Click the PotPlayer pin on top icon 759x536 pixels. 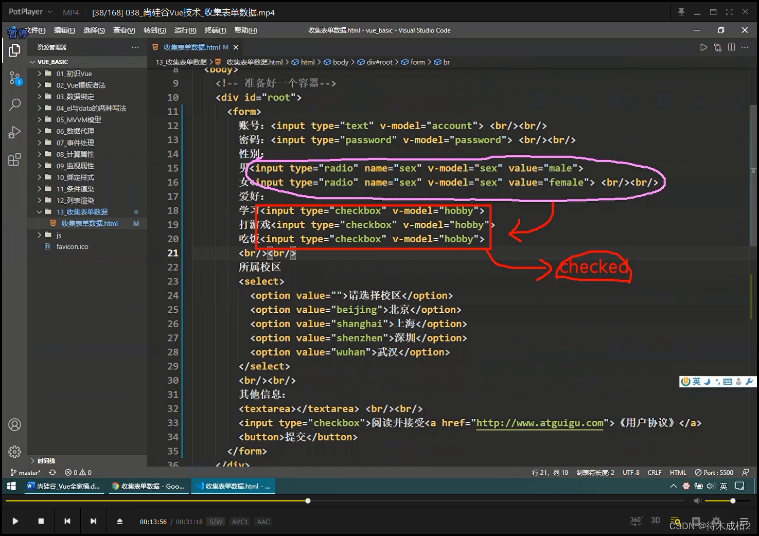tap(681, 12)
